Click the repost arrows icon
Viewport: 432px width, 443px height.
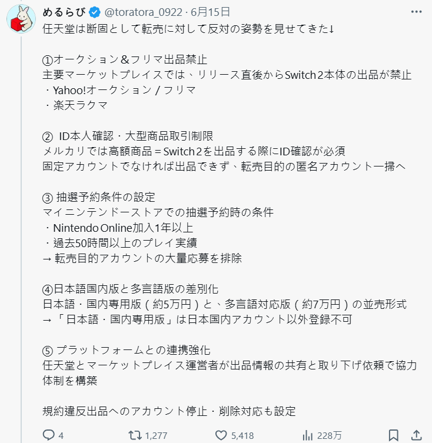coord(135,435)
